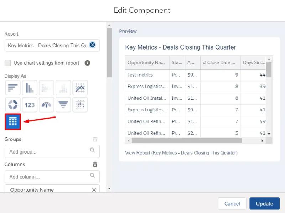Enable Use chart settings from report
The height and width of the screenshot is (213, 285).
(7, 63)
